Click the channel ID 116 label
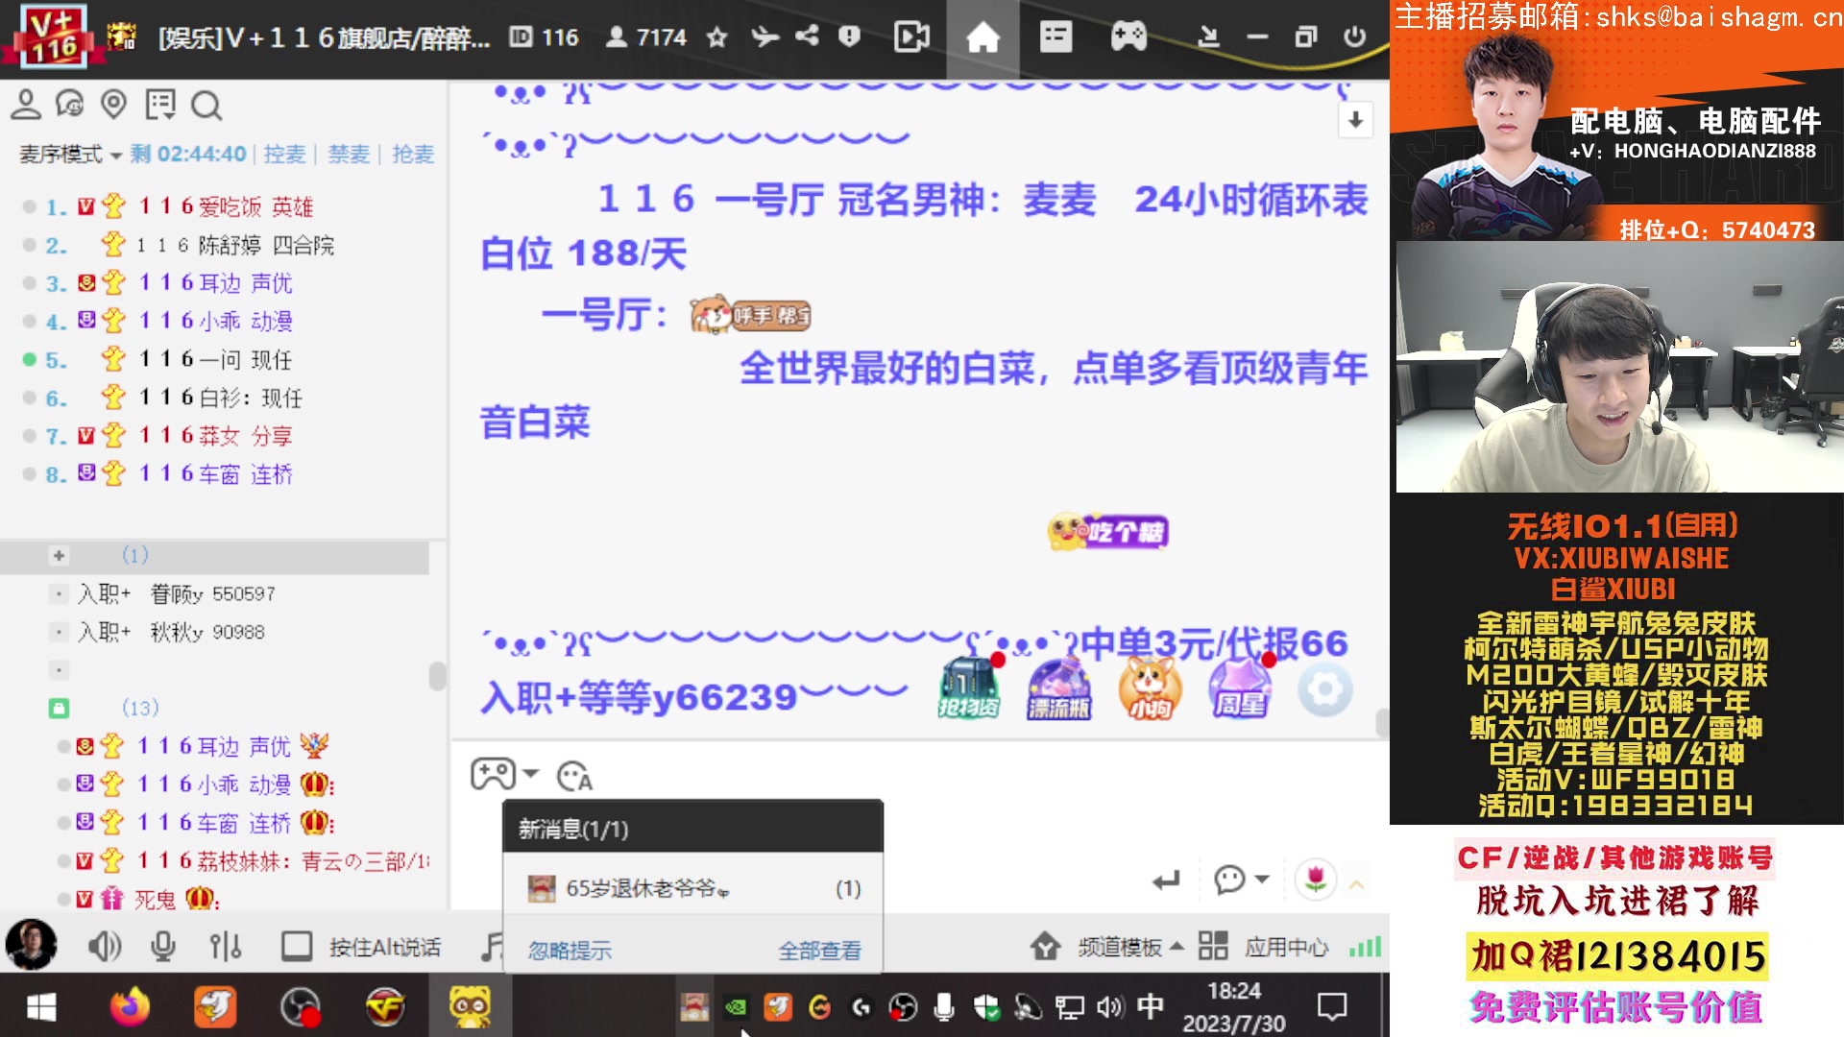 pos(544,37)
